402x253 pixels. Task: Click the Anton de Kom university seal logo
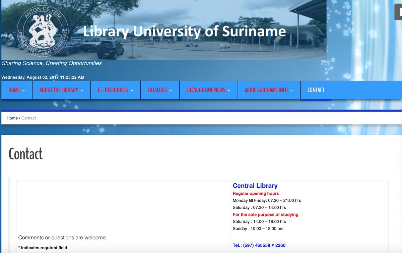43,30
